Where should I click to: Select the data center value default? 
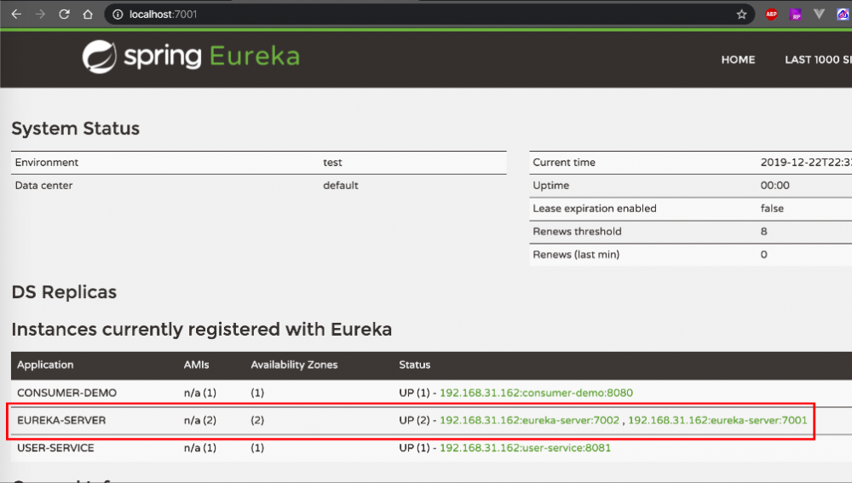point(341,185)
